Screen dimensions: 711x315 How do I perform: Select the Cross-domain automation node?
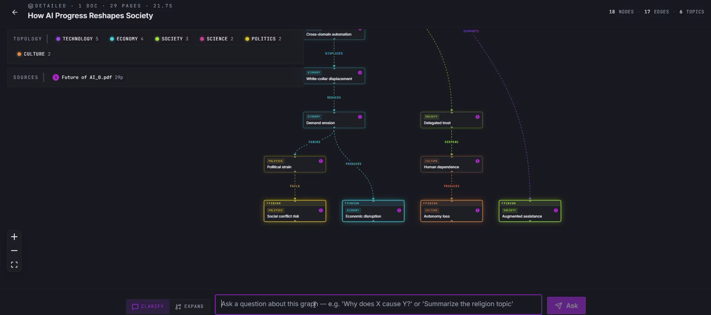click(x=334, y=34)
